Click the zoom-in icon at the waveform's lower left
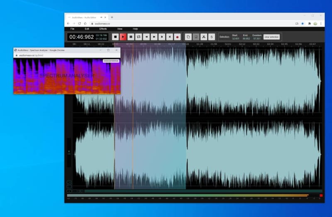332x217 pixels. click(x=69, y=182)
